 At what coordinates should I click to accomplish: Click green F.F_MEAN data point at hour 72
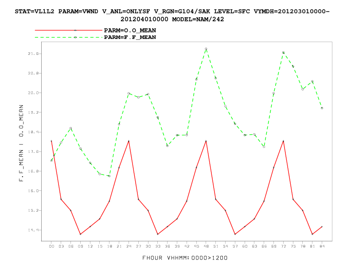pos(283,53)
